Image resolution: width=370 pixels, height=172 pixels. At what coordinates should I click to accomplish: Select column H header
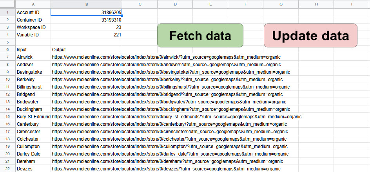pos(316,4)
